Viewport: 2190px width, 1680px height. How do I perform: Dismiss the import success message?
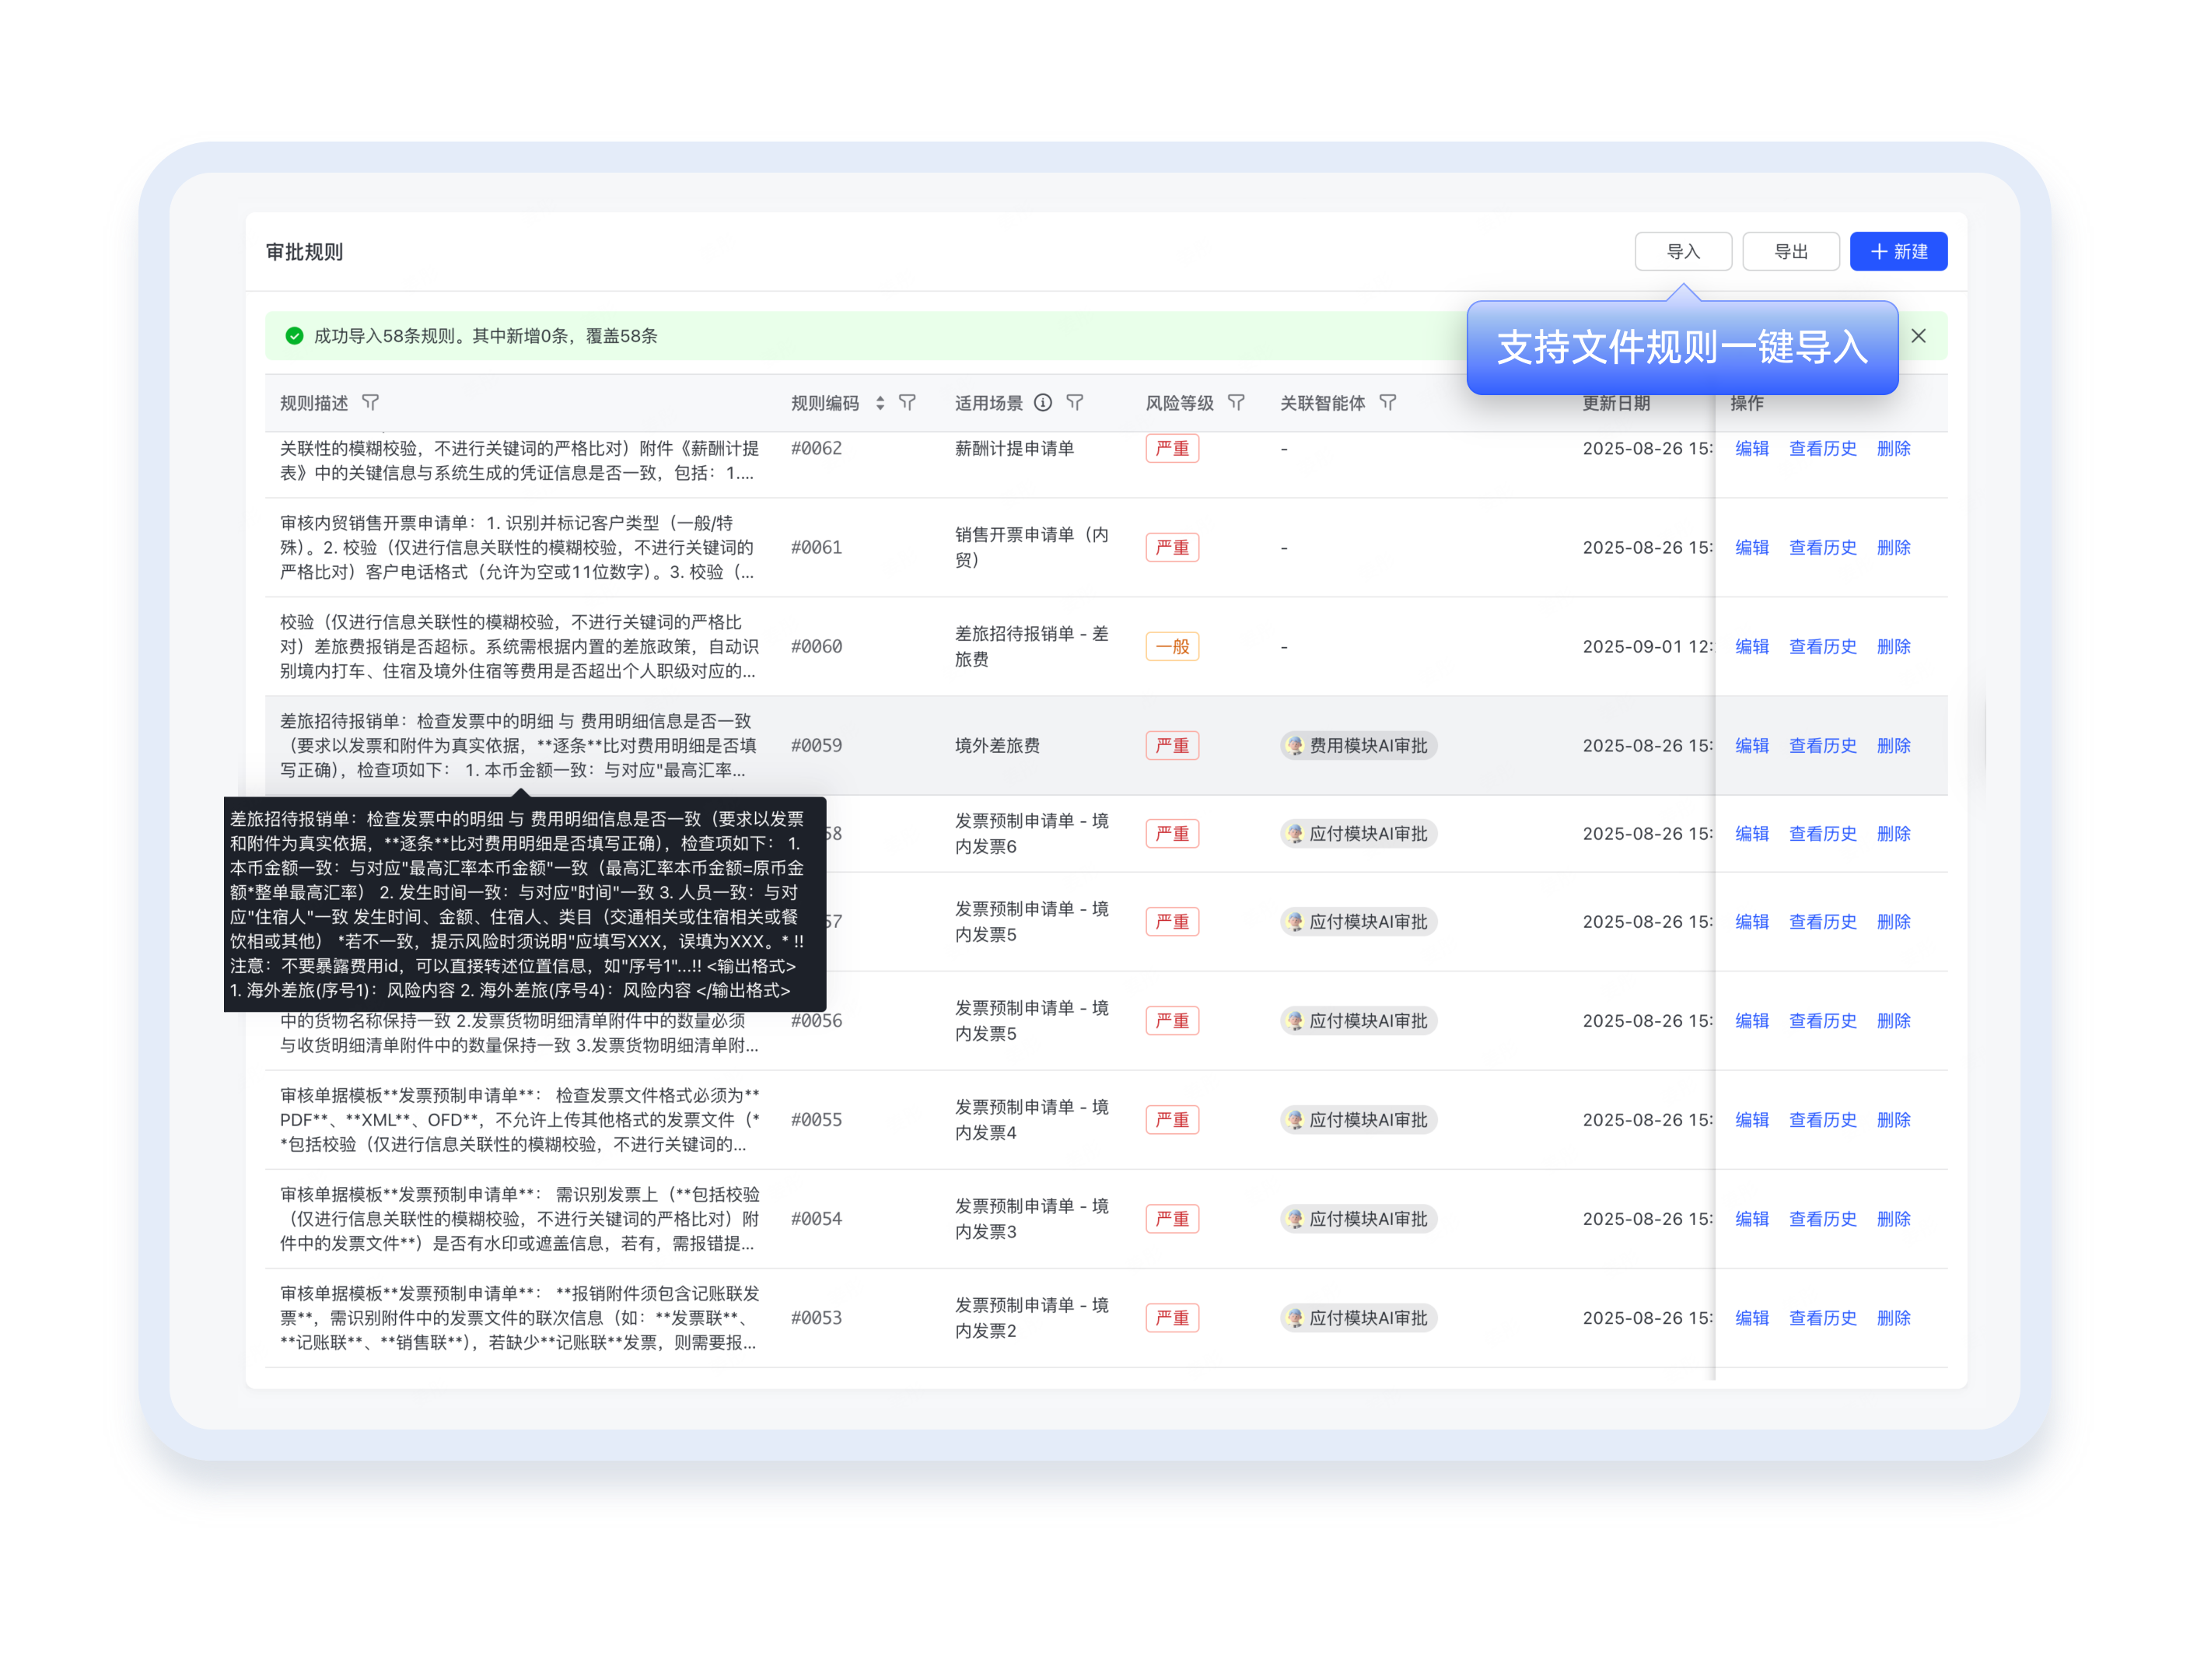tap(1918, 336)
